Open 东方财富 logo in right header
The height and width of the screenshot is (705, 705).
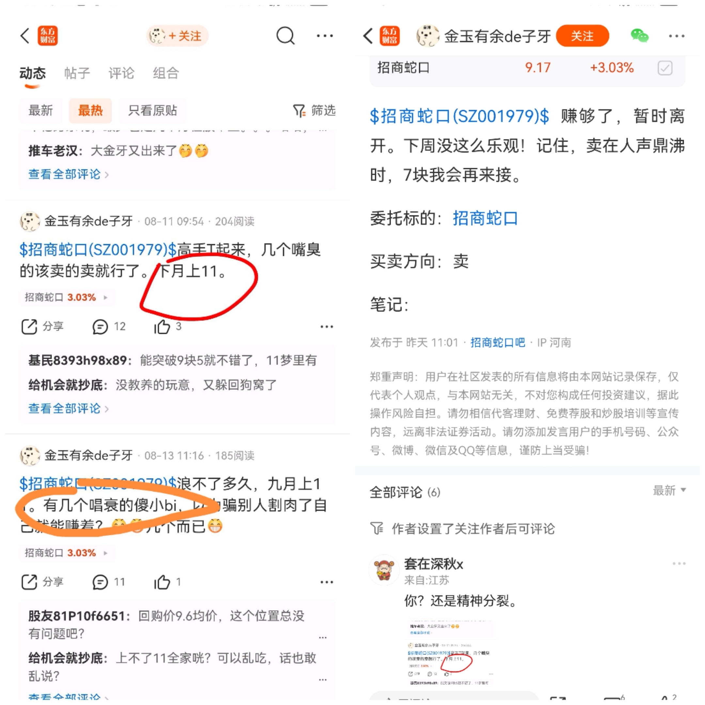coord(390,36)
